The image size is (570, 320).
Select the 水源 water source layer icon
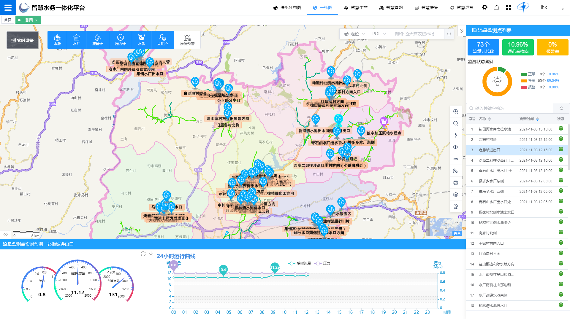pyautogui.click(x=57, y=40)
